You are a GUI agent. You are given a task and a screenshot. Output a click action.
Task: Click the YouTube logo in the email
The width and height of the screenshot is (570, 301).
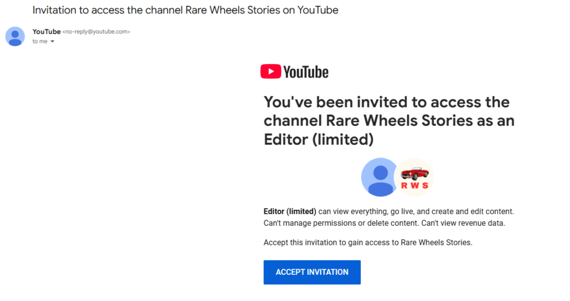click(x=294, y=72)
